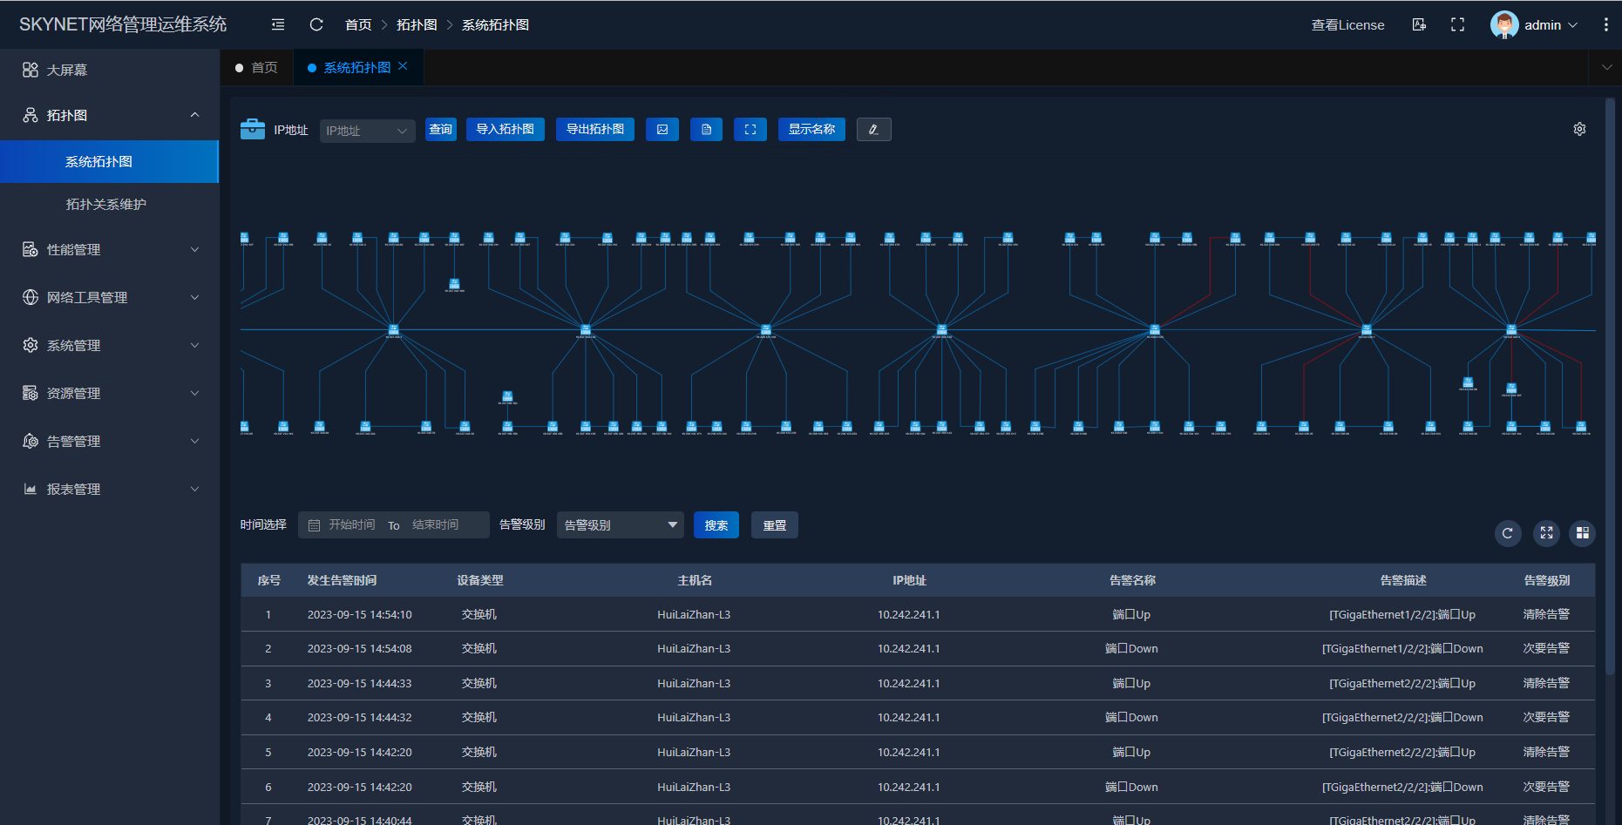Screen dimensions: 1622x825
Task: Click 导入拓扑图 button
Action: [x=506, y=129]
